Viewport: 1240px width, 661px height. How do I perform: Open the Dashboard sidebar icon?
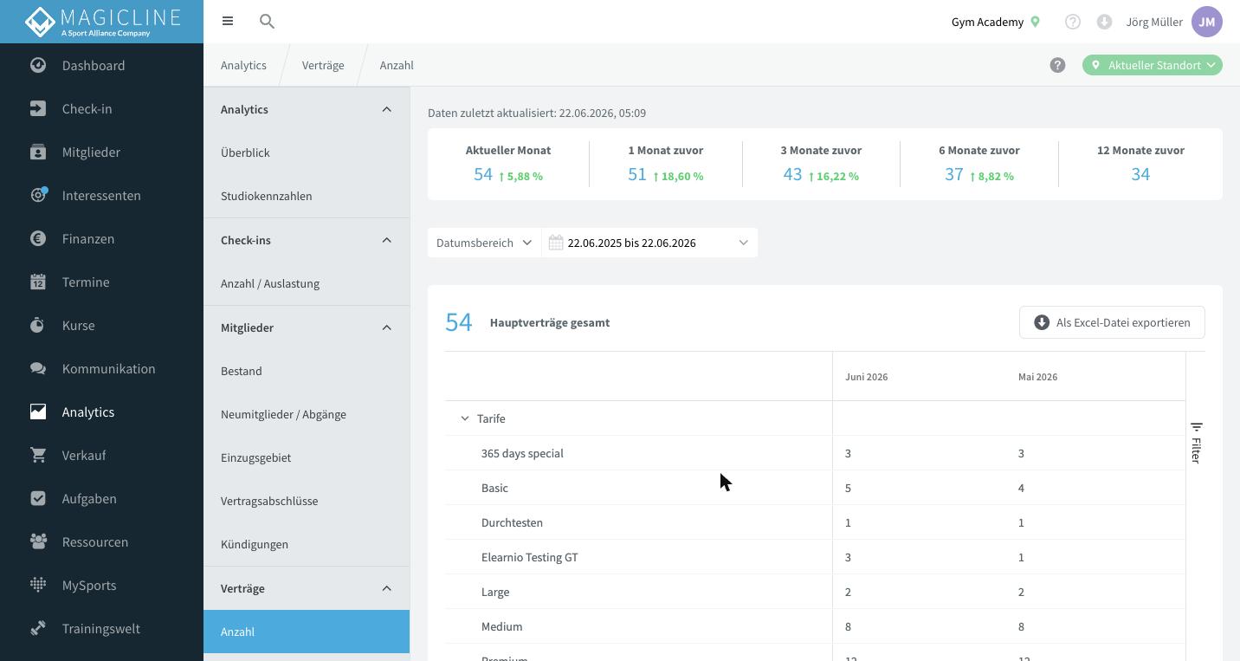38,65
